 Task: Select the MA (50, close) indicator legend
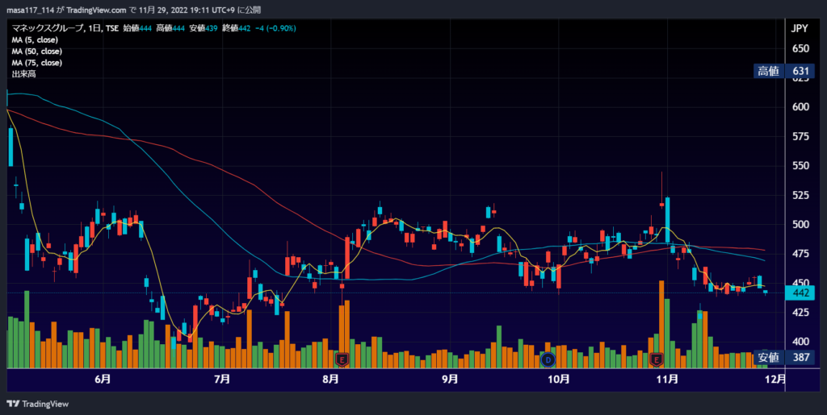point(37,52)
